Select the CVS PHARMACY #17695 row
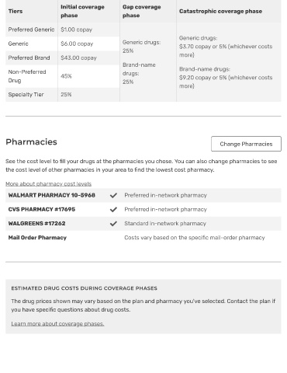287x373 pixels. (143, 209)
